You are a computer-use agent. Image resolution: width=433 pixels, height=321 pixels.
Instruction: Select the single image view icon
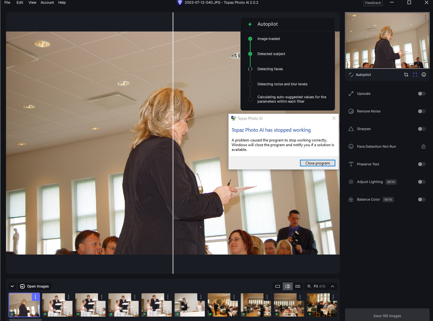coord(278,286)
